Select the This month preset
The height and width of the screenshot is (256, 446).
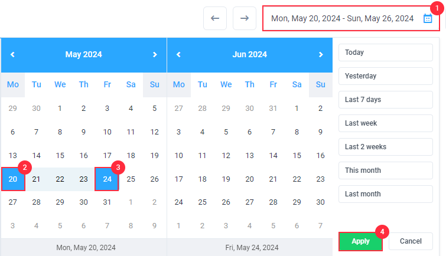coord(386,170)
